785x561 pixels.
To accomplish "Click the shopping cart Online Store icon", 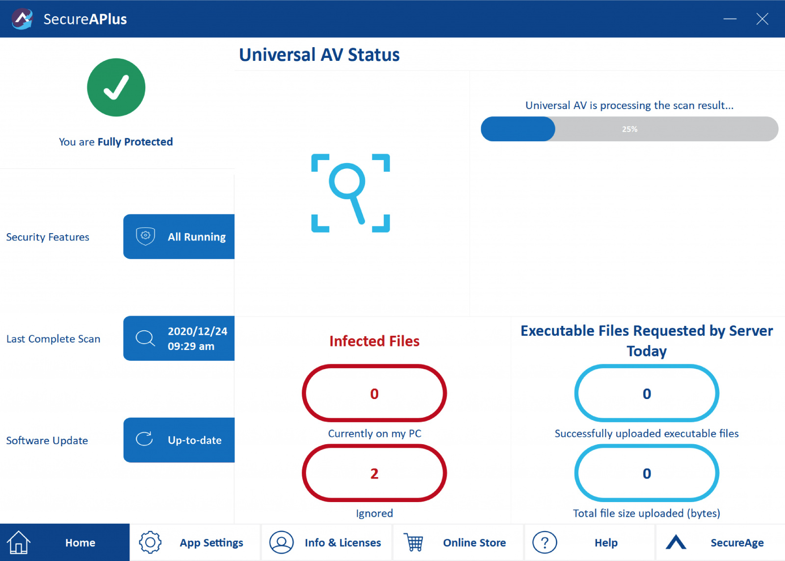I will (x=413, y=542).
